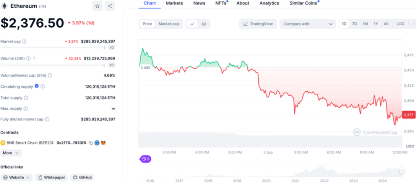This screenshot has height=185, width=417.
Task: Click the share icon beside Ethereum
Action: click(x=110, y=6)
